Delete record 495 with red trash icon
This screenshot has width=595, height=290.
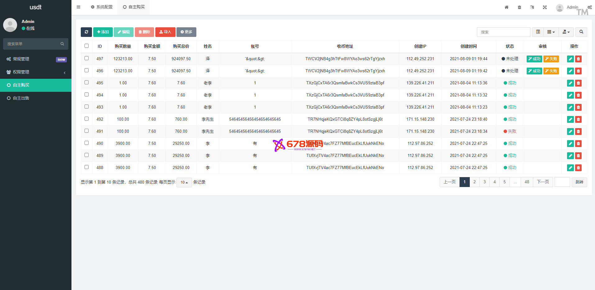pos(578,83)
